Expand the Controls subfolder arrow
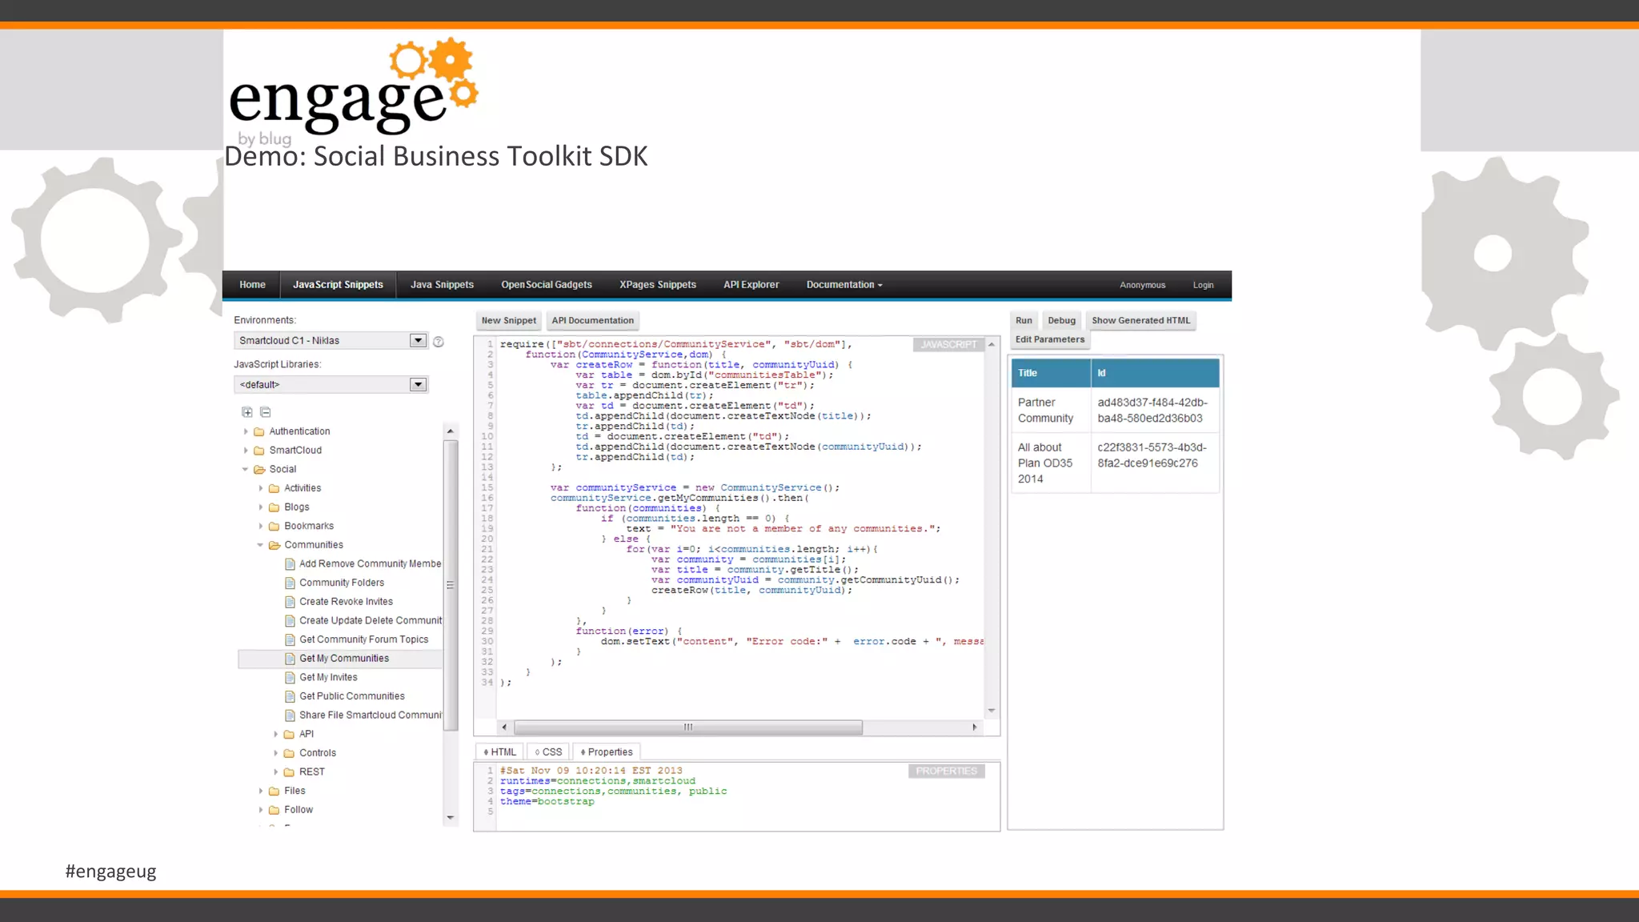Screen dimensions: 1639x922 [x=276, y=753]
